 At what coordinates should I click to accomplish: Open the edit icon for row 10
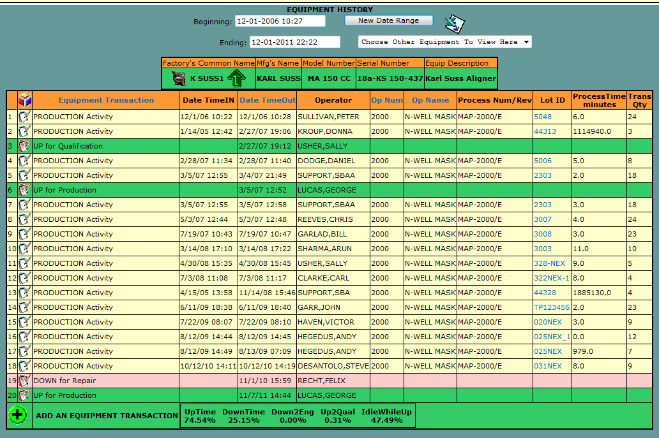pyautogui.click(x=24, y=249)
